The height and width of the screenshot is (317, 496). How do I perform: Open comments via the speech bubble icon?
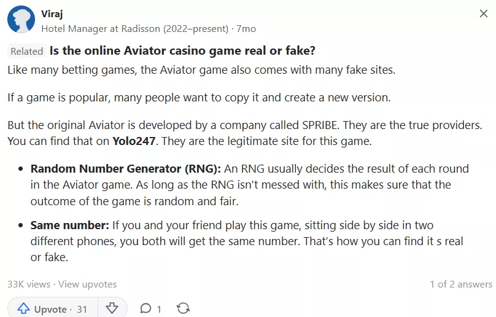[145, 308]
